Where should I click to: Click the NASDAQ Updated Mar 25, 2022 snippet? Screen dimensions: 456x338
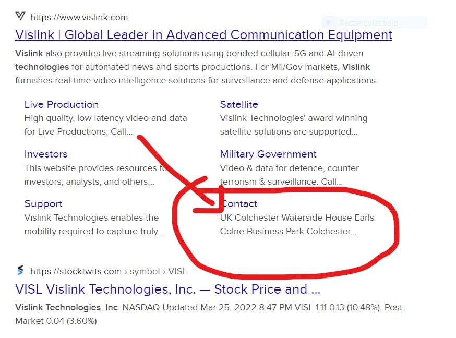click(x=210, y=314)
